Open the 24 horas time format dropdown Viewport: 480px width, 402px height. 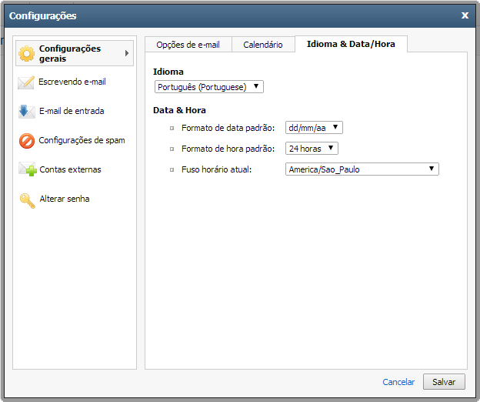pos(312,149)
